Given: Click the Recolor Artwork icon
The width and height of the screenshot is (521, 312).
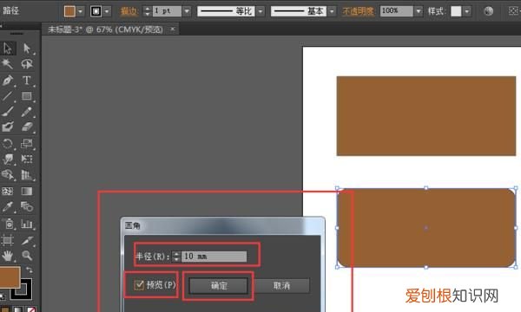Looking at the screenshot, I should [x=488, y=11].
